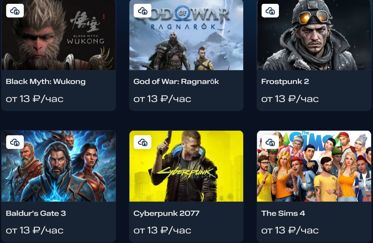Open the Baldur's Gate 3 cover artwork
The image size is (373, 243).
click(58, 166)
